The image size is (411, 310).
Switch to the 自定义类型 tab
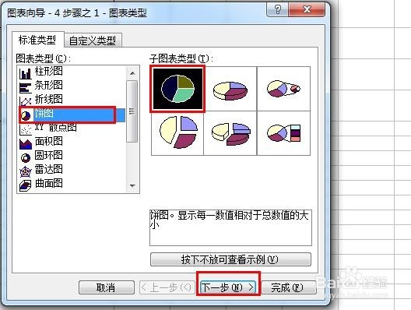pos(93,41)
